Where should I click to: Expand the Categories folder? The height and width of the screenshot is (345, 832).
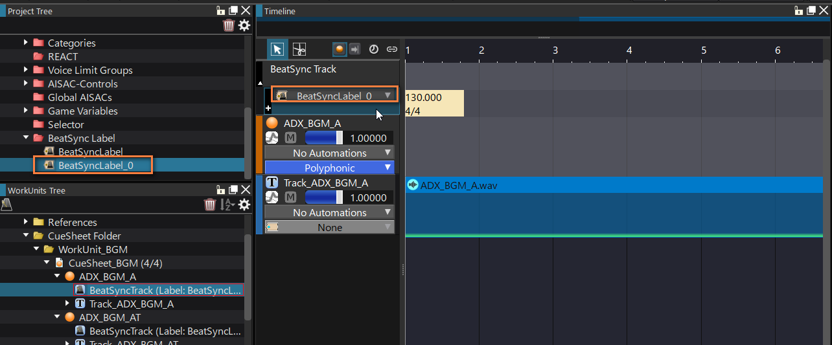26,43
